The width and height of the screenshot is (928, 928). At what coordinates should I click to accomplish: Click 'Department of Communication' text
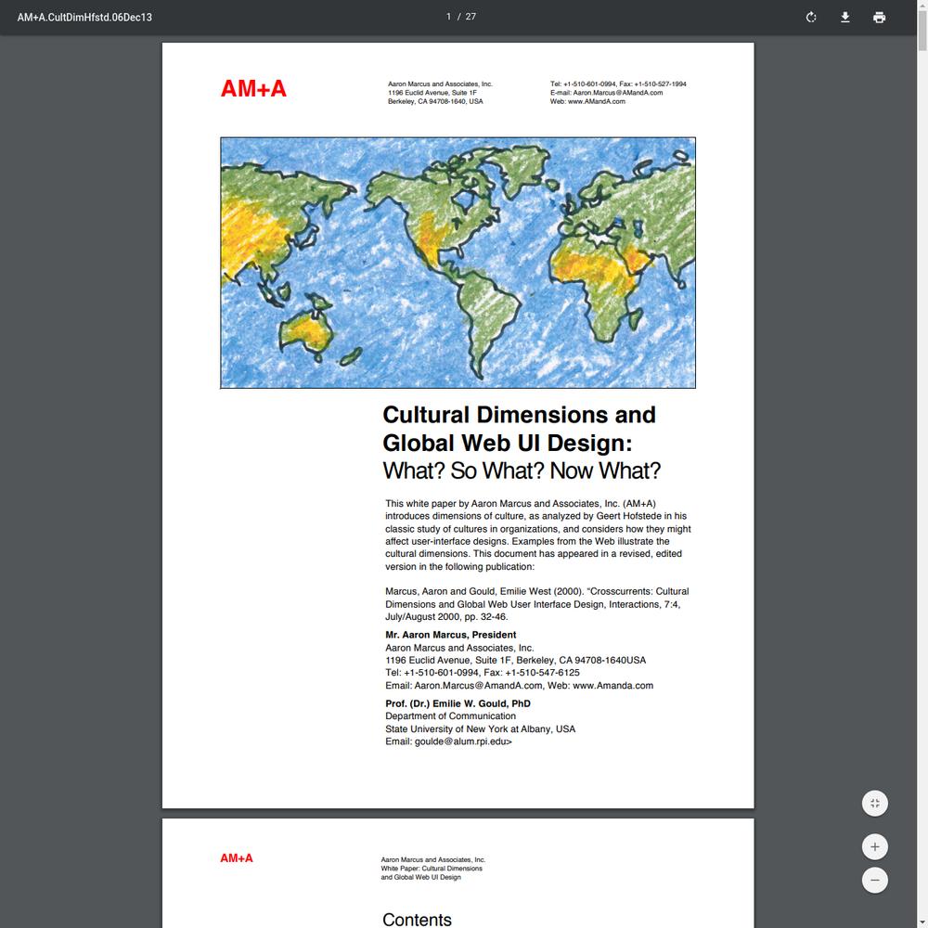pyautogui.click(x=450, y=716)
